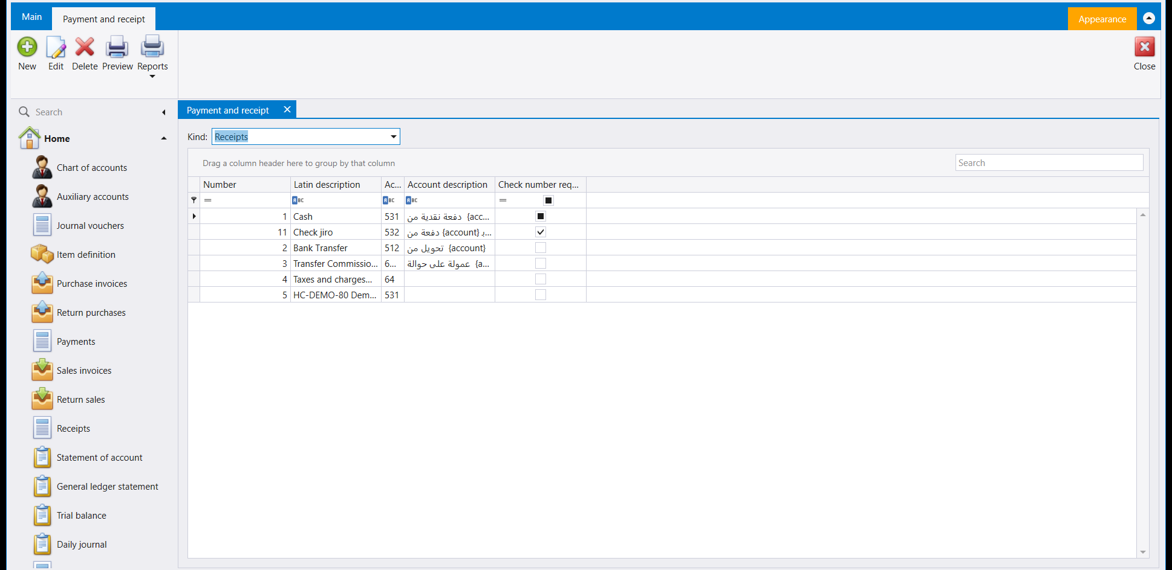
Task: Open Receipts in sidebar
Action: point(73,429)
